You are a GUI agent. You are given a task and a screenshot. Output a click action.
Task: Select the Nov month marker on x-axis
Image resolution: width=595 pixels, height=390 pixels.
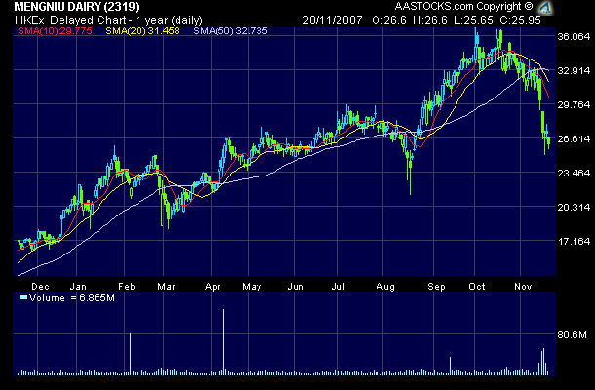524,289
